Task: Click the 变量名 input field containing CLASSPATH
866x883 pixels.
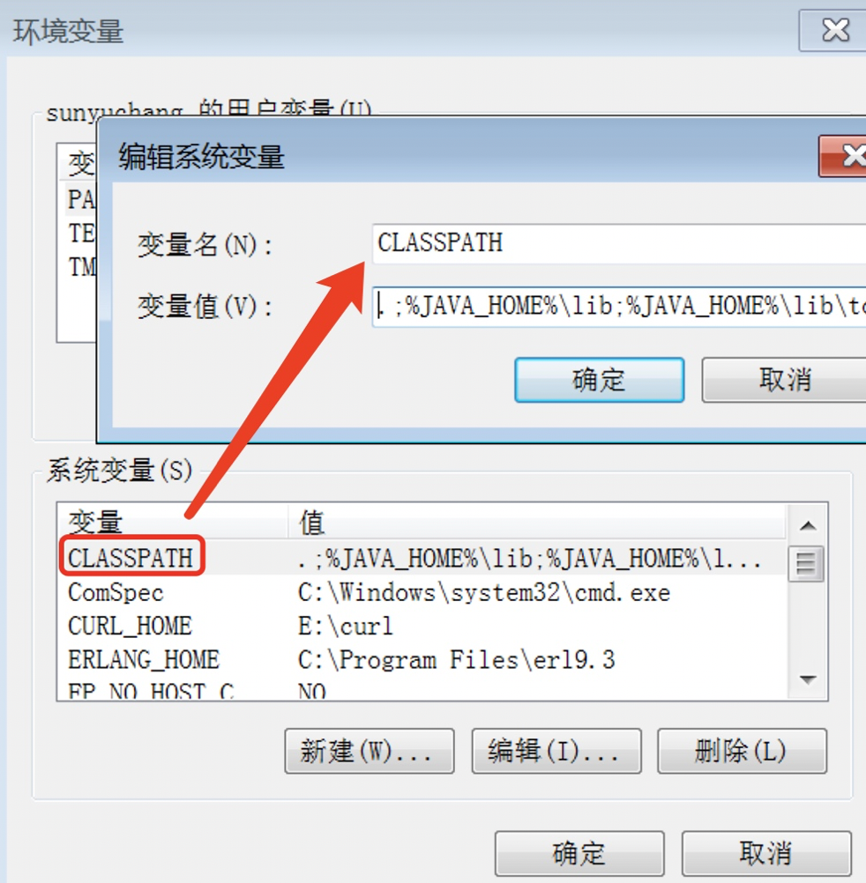Action: click(619, 243)
